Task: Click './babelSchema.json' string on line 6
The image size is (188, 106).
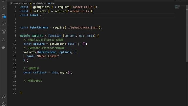Action: click(83, 27)
